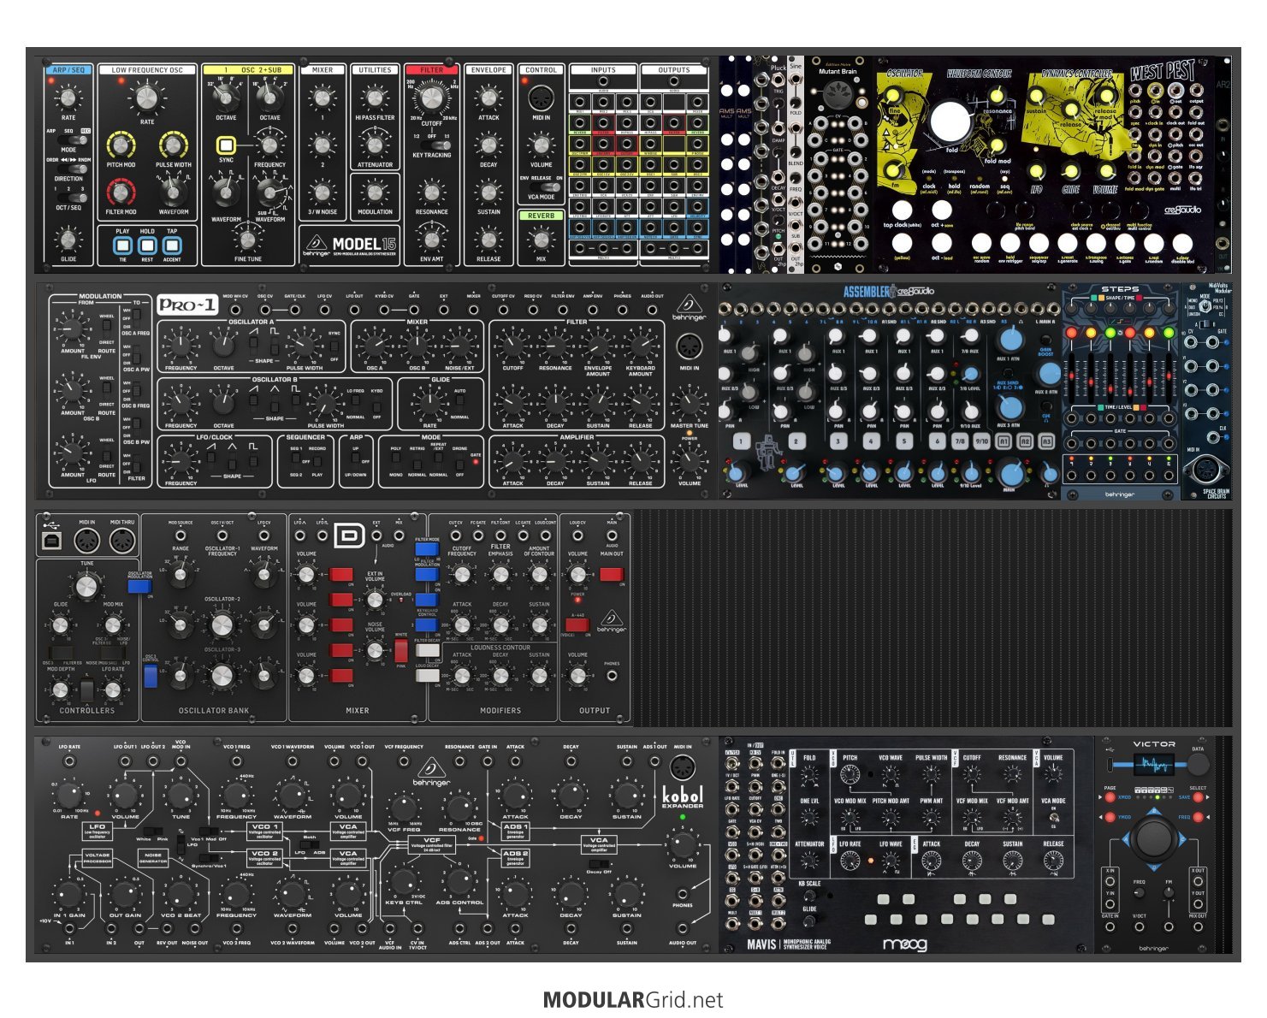
Task: Click the Mutant Brain MIDI socket
Action: click(x=838, y=95)
